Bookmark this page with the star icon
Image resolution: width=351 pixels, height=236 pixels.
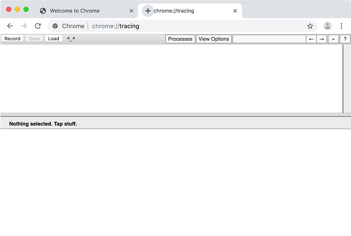point(310,26)
